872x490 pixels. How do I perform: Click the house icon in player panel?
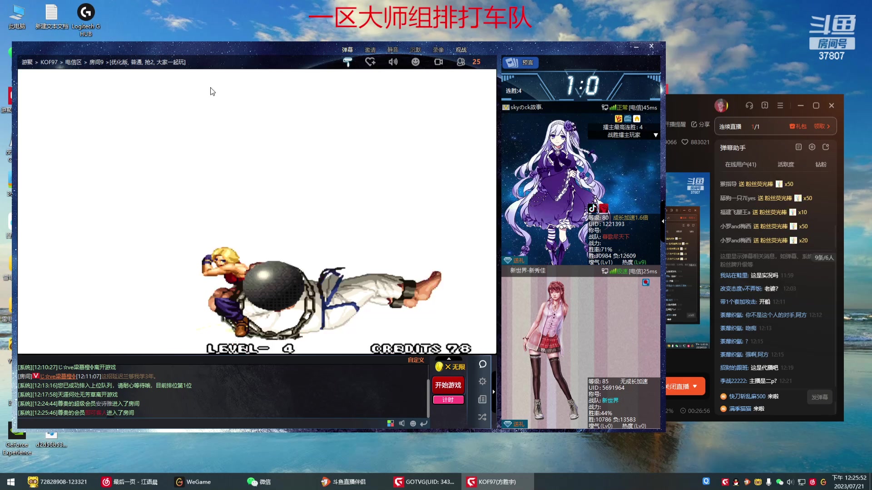(x=637, y=118)
